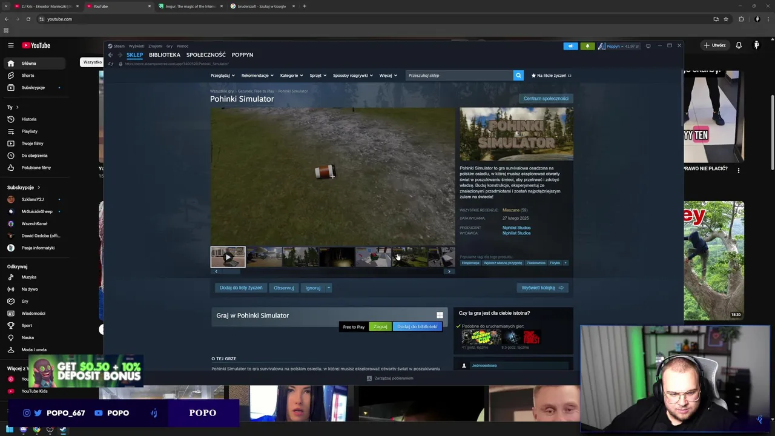Open Sons of the Forest thumbnail
The width and height of the screenshot is (775, 436).
coord(522,337)
